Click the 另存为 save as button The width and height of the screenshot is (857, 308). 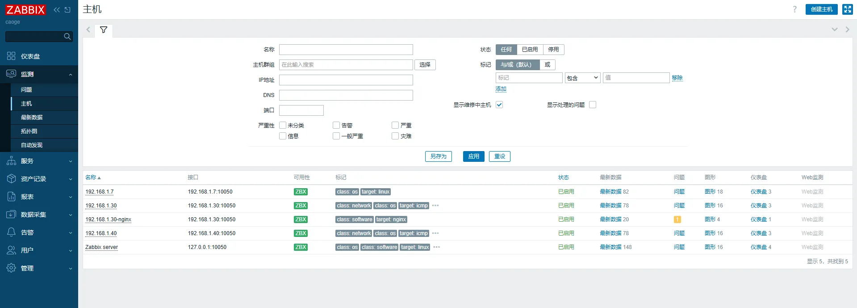click(439, 156)
